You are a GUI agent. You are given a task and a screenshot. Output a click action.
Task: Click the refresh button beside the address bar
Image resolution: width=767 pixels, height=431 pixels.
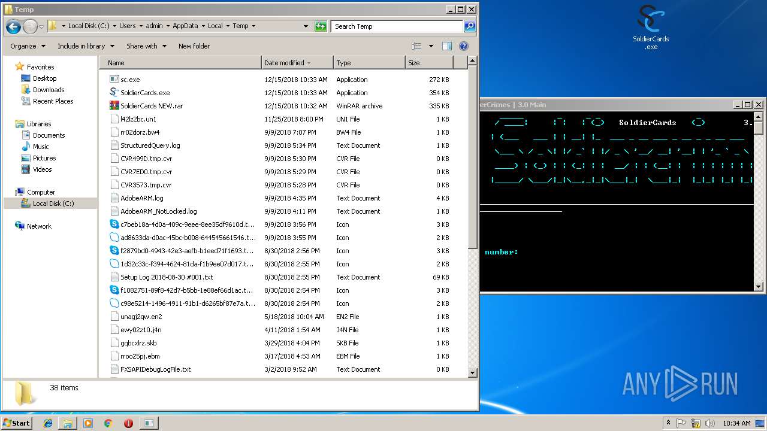click(321, 26)
